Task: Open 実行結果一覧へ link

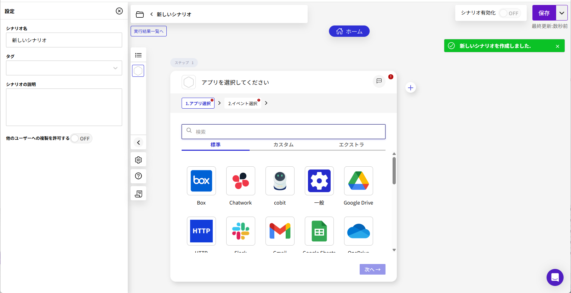Action: click(149, 31)
